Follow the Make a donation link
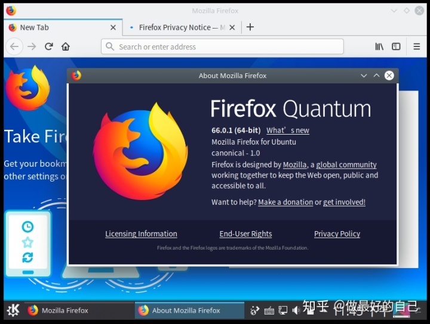Image resolution: width=430 pixels, height=324 pixels. (x=285, y=202)
